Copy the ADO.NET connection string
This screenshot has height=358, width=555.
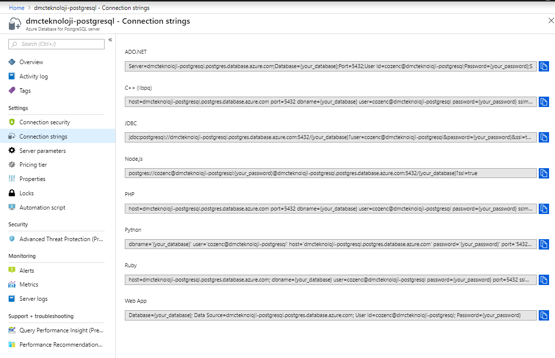544,67
